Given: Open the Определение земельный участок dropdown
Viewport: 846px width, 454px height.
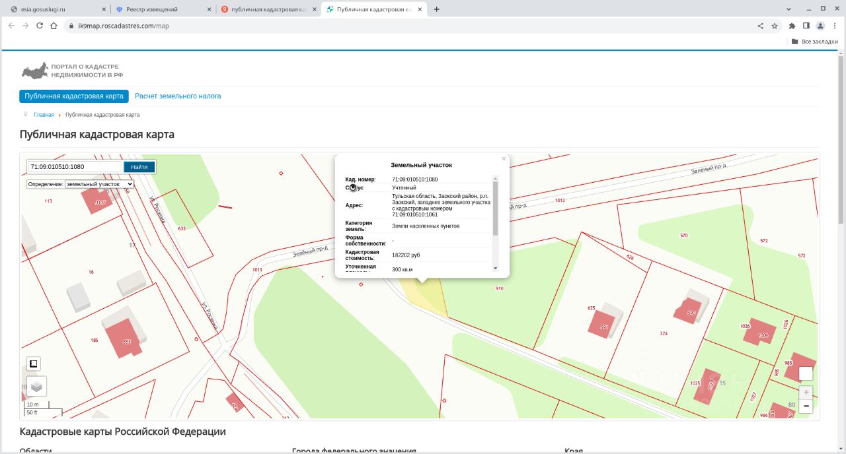Looking at the screenshot, I should (99, 184).
